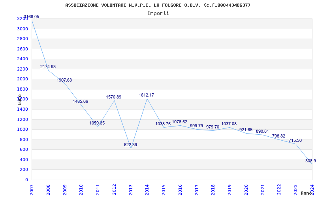Select the 1200 y-axis tick label

pyautogui.click(x=23, y=119)
